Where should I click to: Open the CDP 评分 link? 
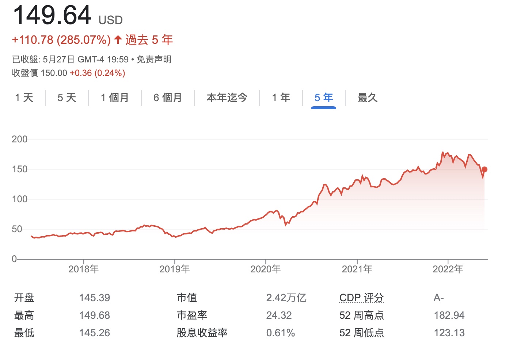point(361,298)
